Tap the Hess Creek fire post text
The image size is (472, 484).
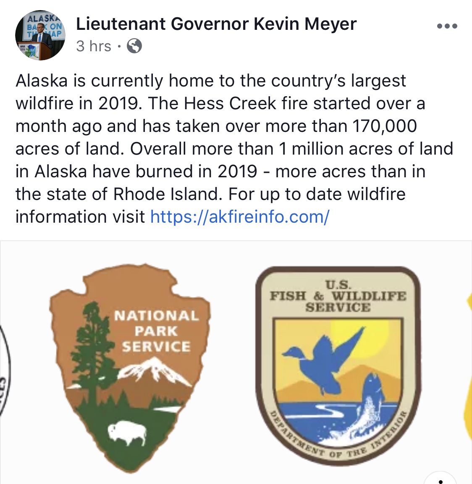234,149
